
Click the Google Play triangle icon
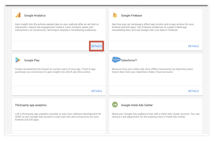[18, 60]
